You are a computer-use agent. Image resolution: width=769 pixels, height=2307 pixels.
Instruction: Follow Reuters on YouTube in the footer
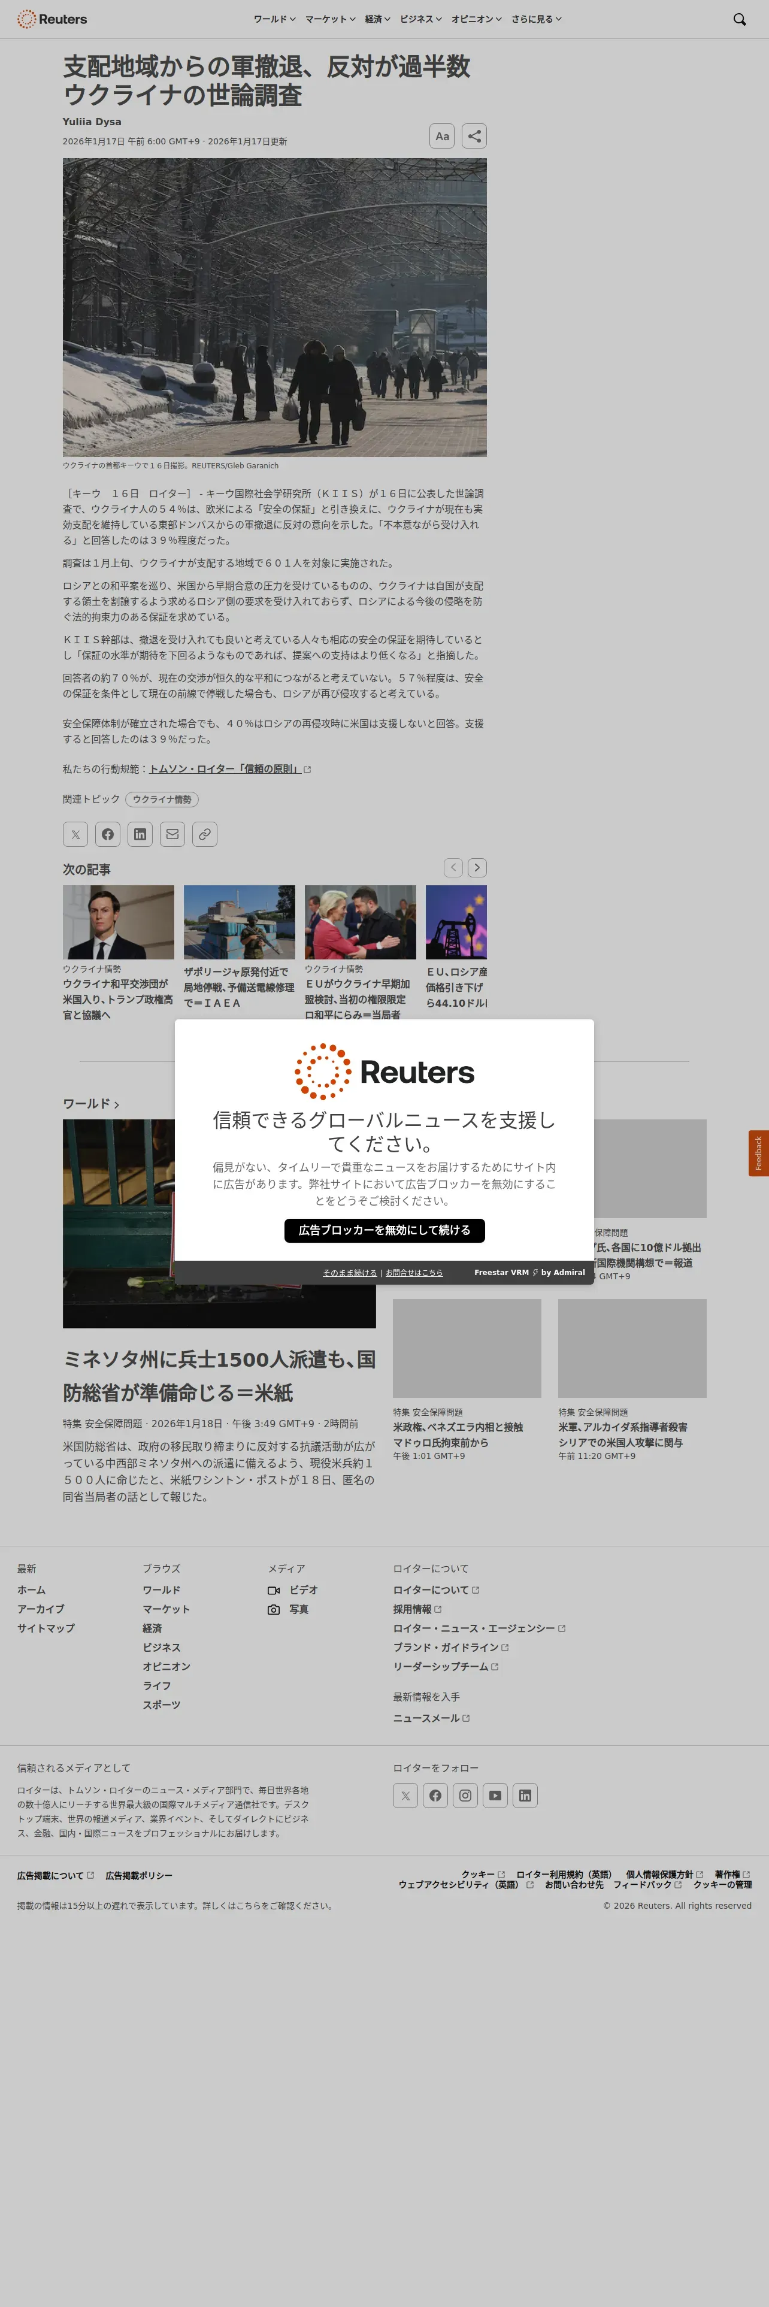[495, 1795]
